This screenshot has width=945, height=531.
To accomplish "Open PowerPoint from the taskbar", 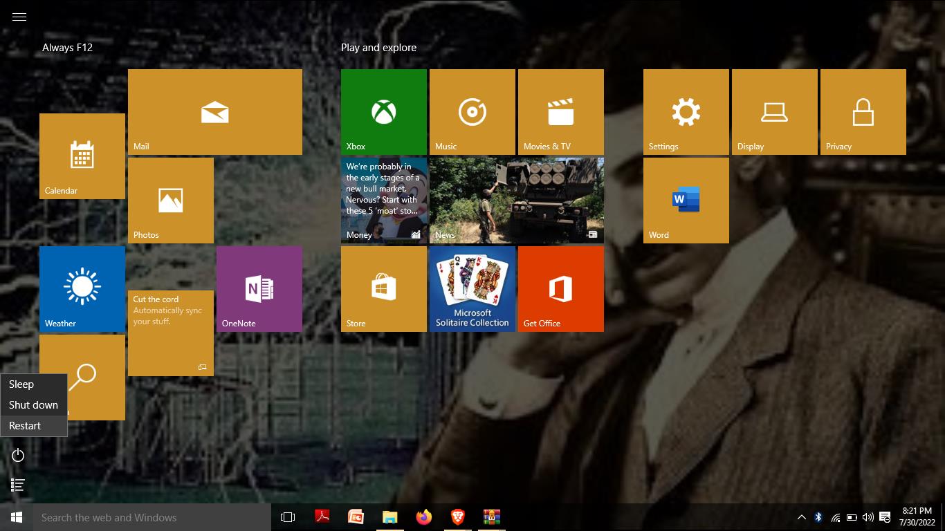I will (356, 517).
